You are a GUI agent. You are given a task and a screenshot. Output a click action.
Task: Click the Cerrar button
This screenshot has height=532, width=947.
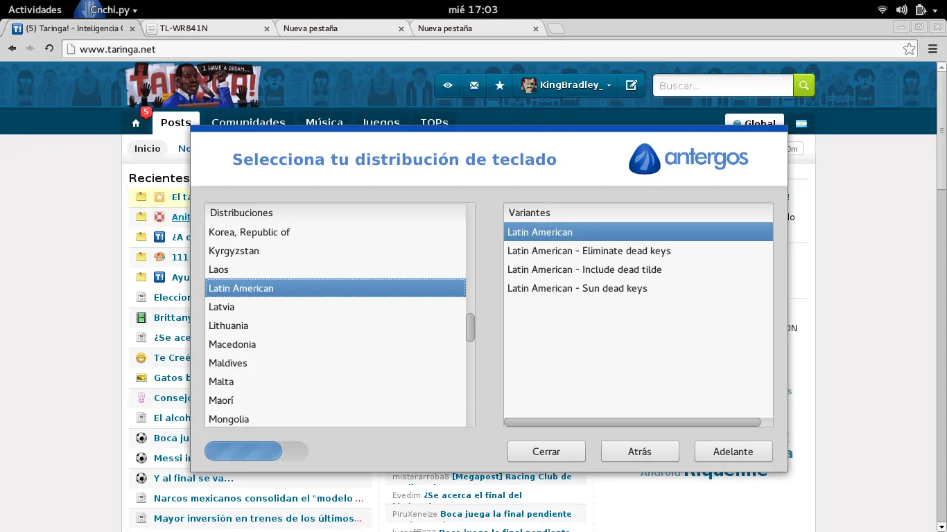(546, 452)
